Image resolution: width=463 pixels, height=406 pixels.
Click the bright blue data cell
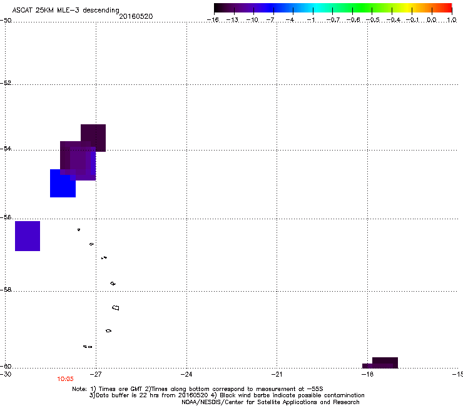pos(63,183)
